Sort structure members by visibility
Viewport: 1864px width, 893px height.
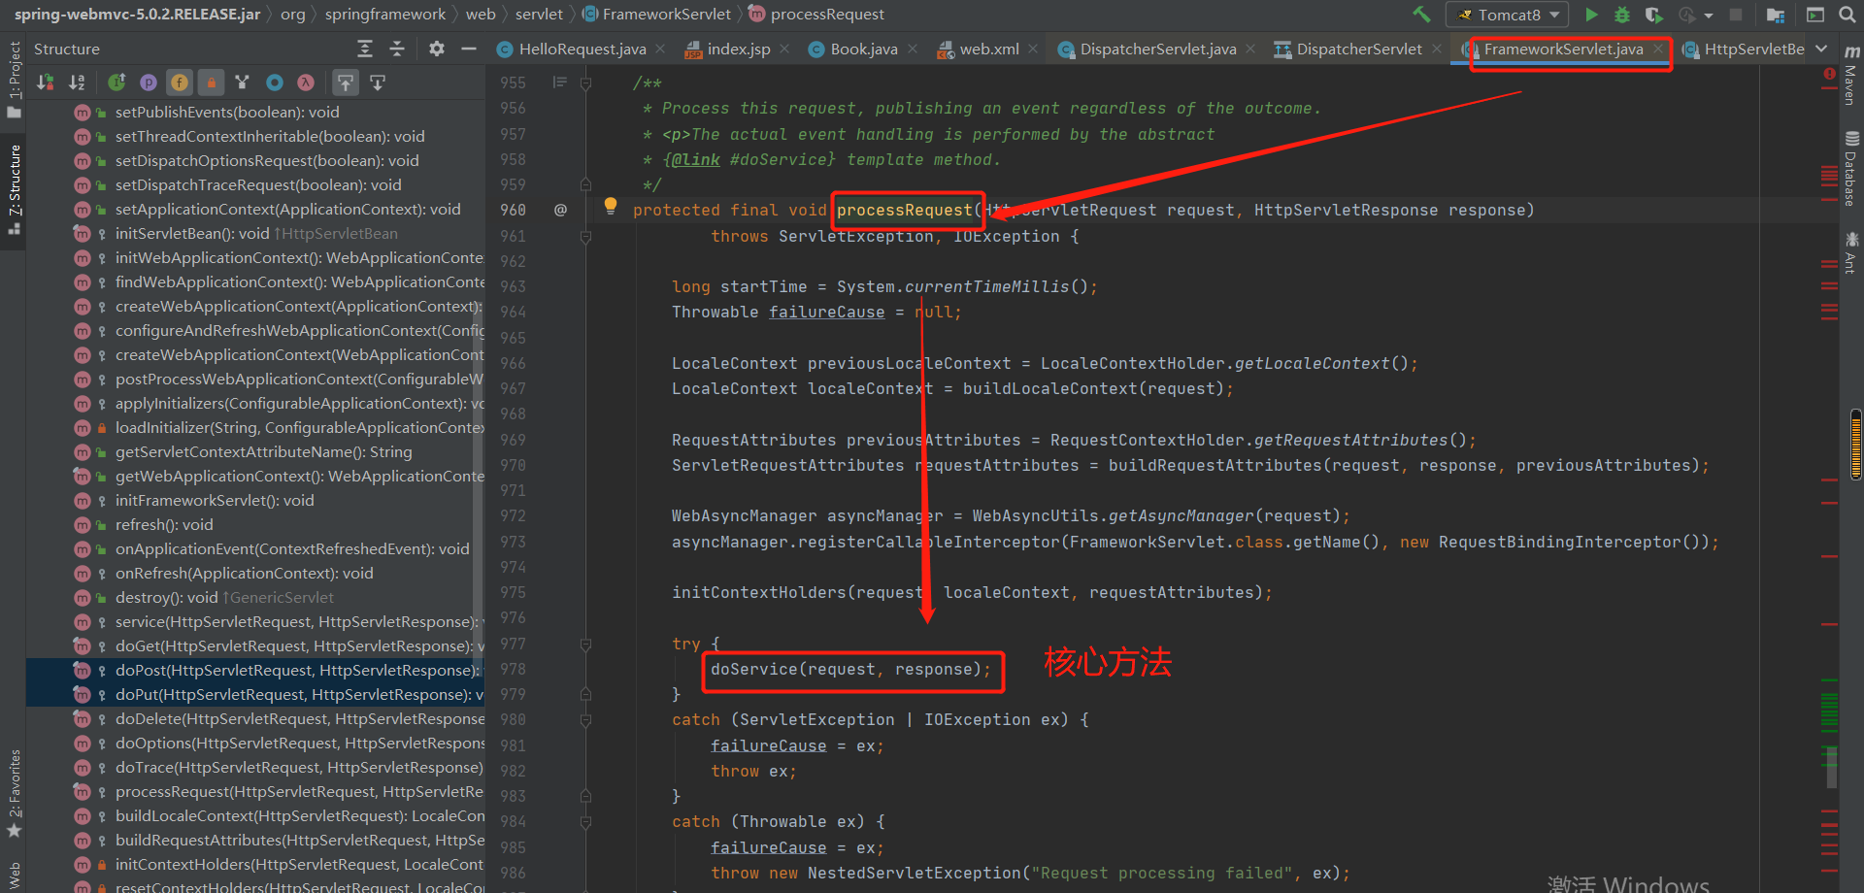[x=46, y=83]
